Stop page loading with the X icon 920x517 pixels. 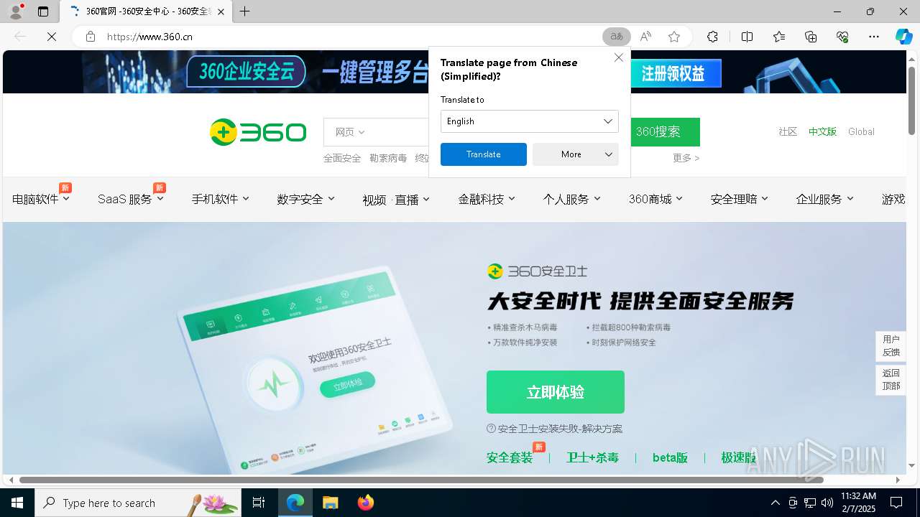[x=52, y=37]
